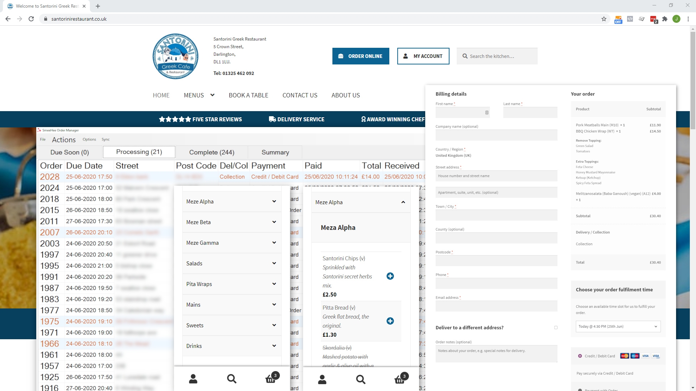Screen dimensions: 696x391
Task: Bookmark this page with the star icon
Action: [604, 19]
